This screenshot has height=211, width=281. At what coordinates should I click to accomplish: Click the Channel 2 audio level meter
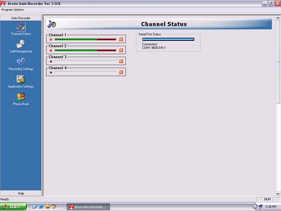tap(86, 51)
